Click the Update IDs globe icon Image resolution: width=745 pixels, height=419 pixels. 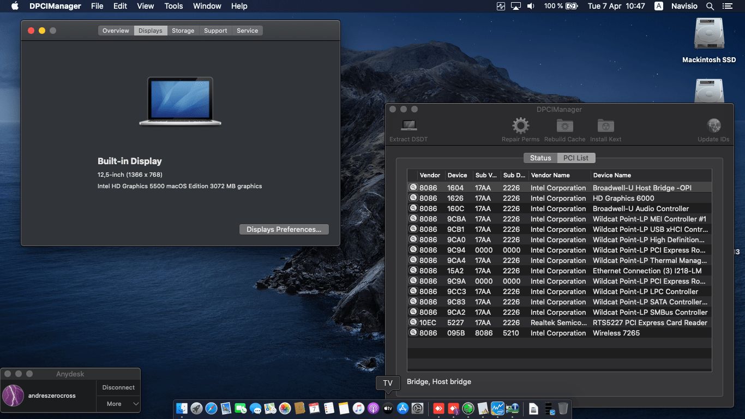[x=713, y=126]
